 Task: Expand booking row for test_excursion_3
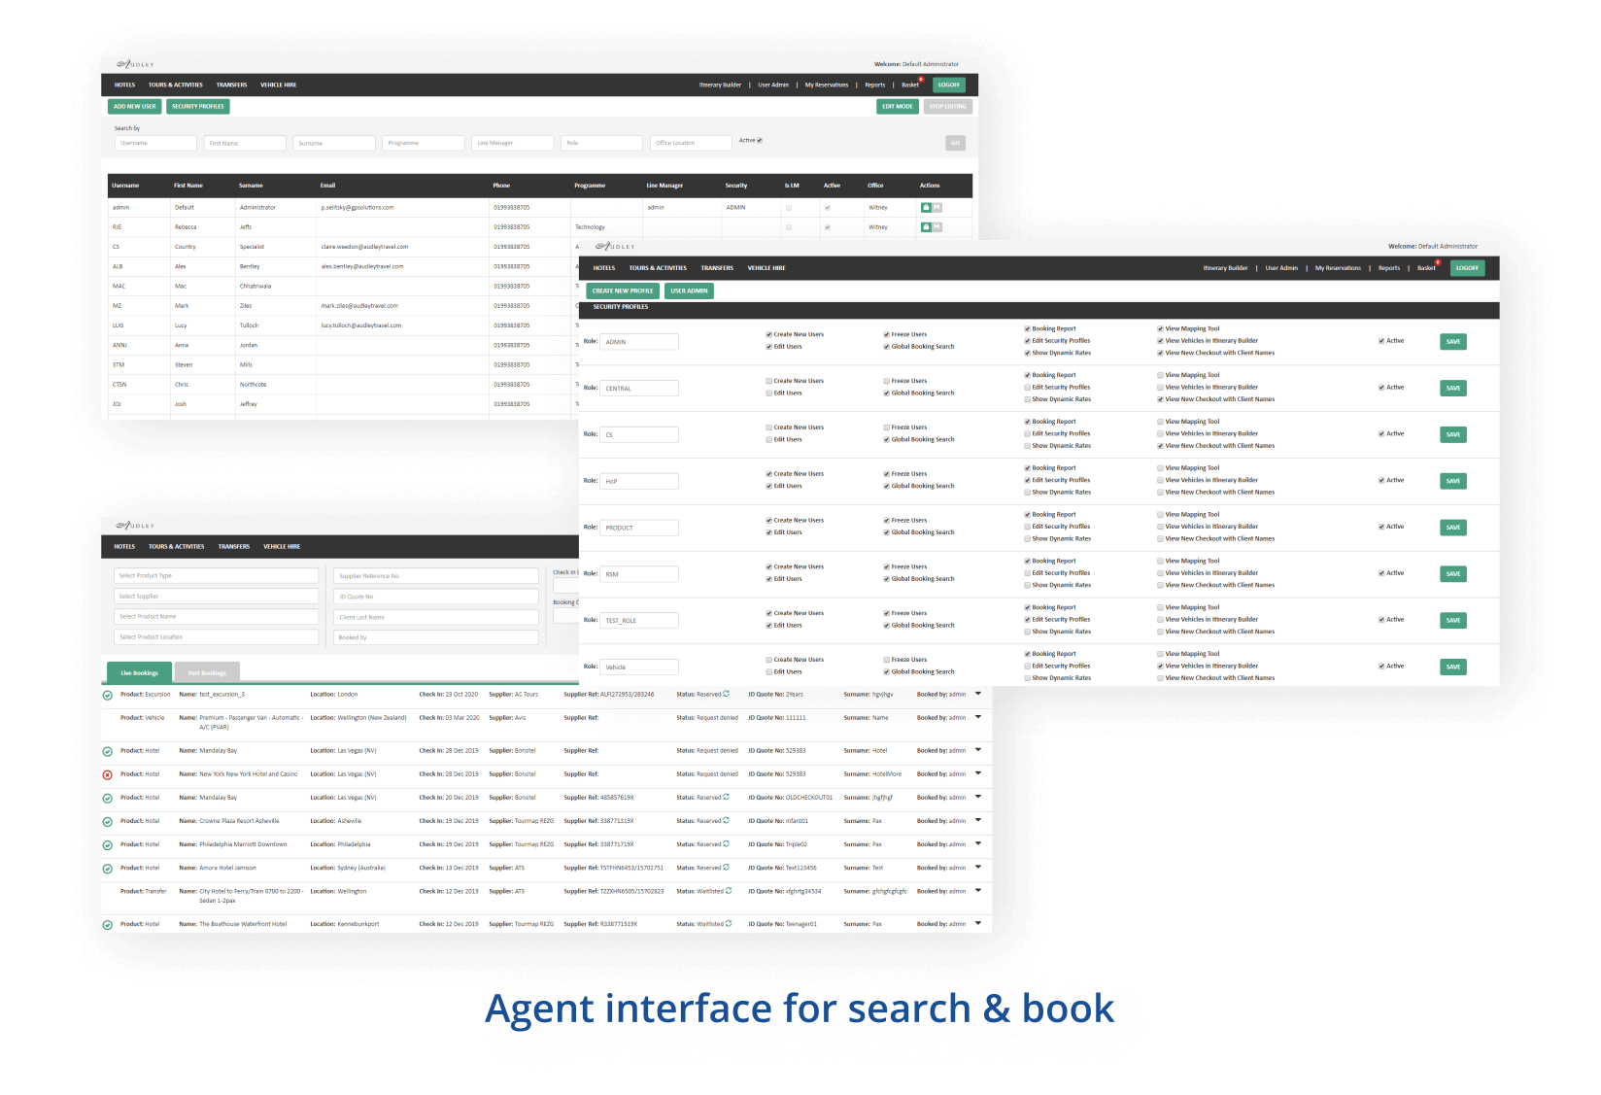[x=978, y=694]
